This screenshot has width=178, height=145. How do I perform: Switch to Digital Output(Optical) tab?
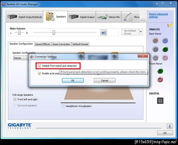point(24,17)
